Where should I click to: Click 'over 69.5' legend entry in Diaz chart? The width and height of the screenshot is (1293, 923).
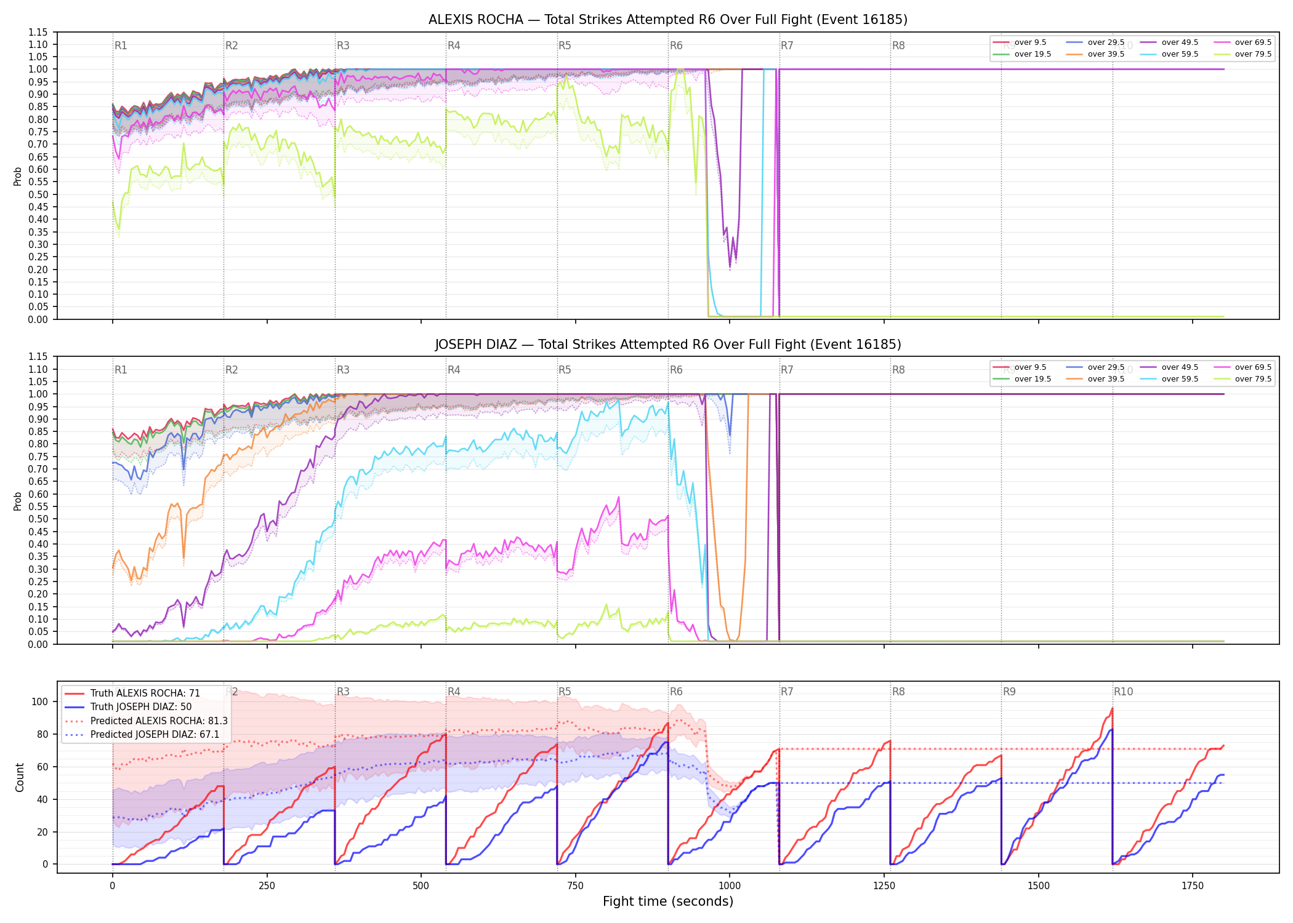pos(1243,367)
